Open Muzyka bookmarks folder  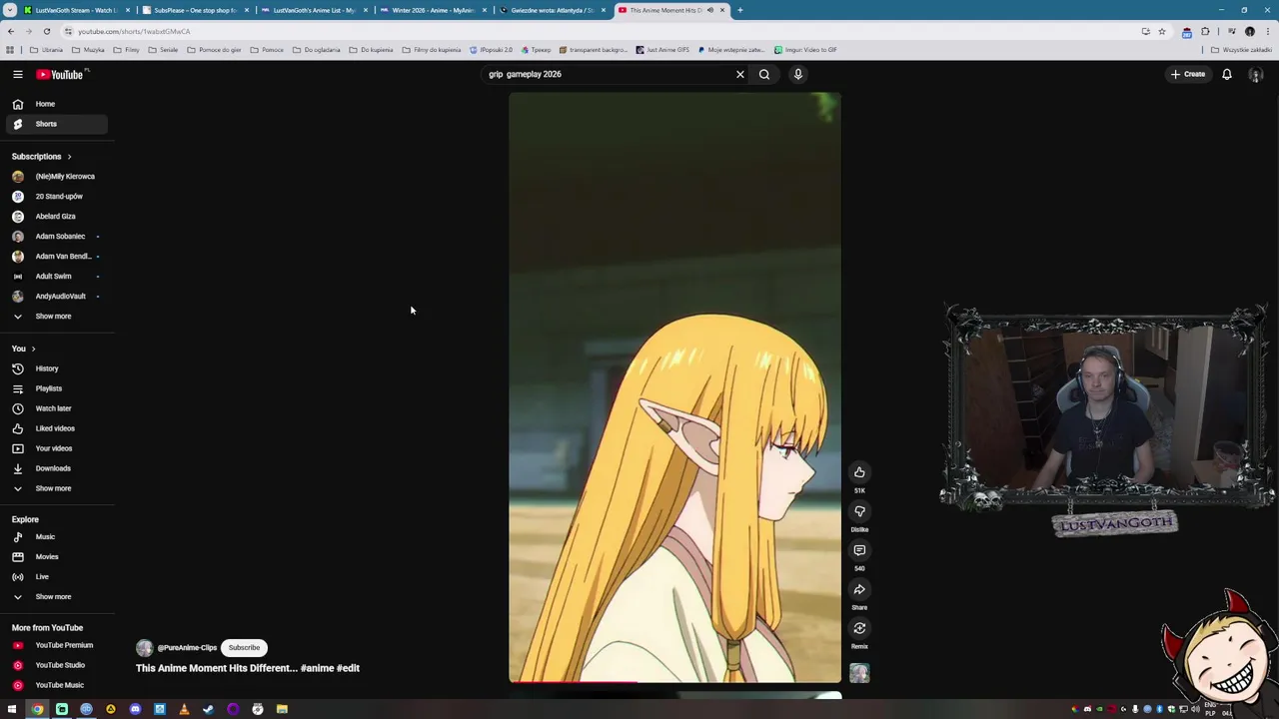point(88,50)
